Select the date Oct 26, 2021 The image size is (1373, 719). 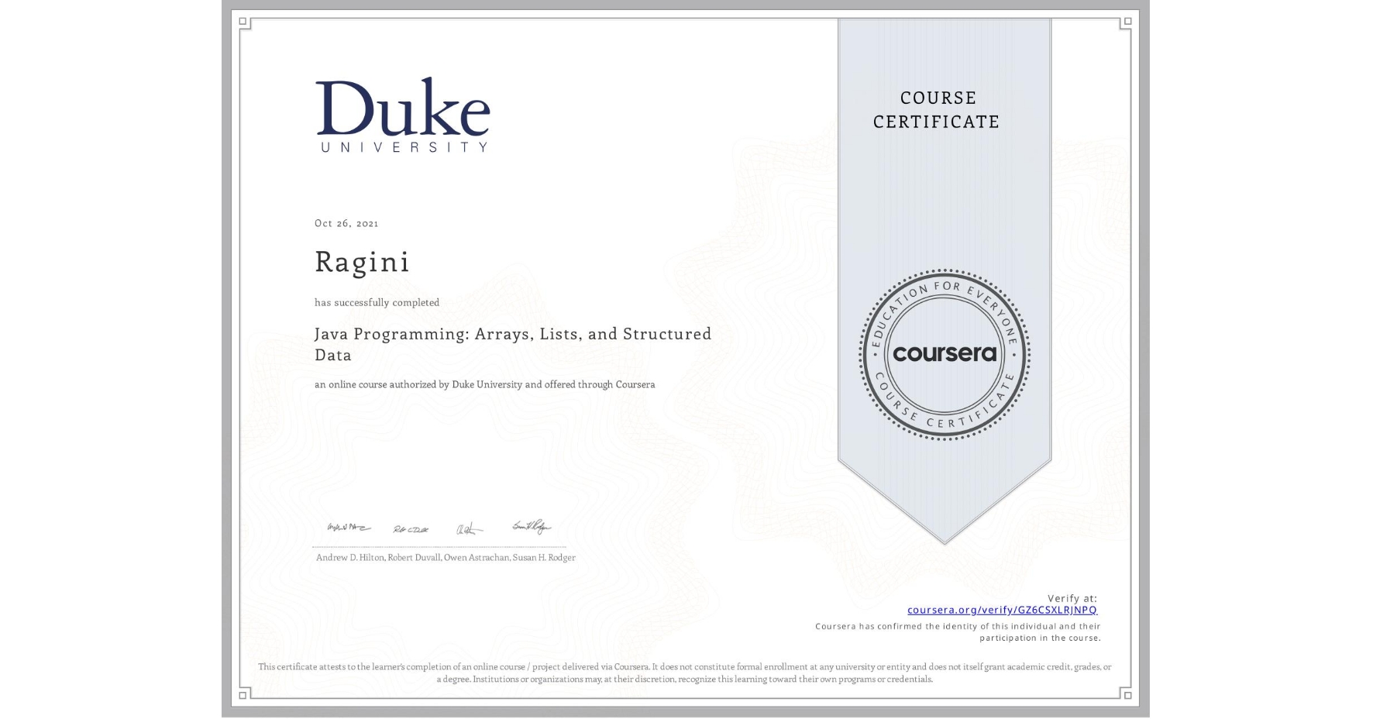point(346,223)
